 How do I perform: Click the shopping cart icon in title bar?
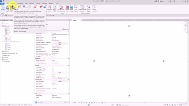click(170, 1)
